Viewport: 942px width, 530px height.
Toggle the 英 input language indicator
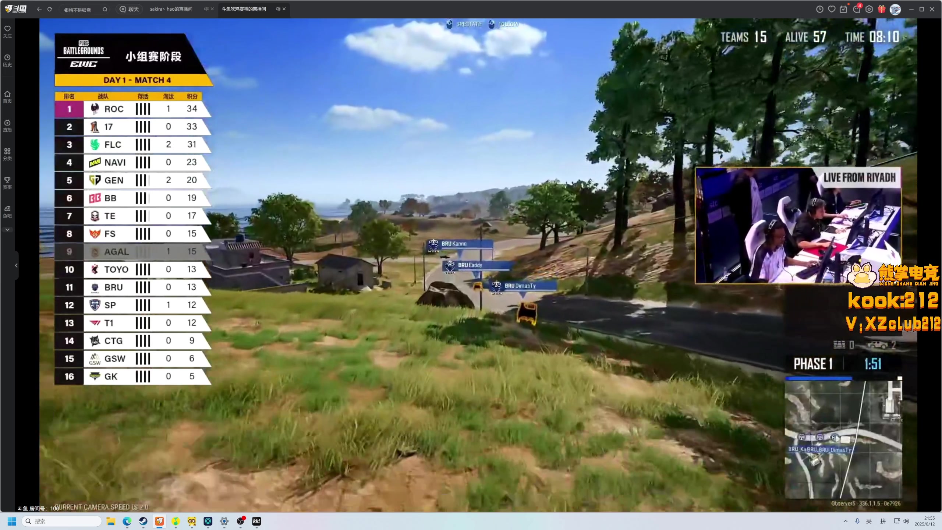pyautogui.click(x=869, y=521)
